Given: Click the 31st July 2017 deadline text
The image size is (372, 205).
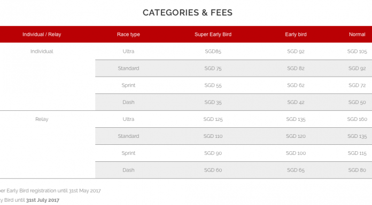Looking at the screenshot, I should (42, 200).
